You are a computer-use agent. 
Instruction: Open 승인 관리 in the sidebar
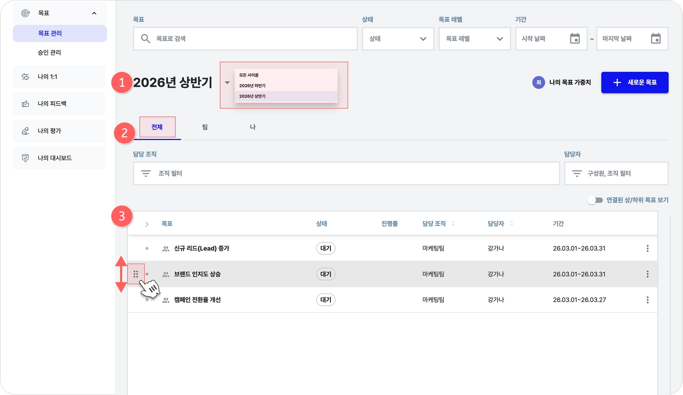[49, 52]
